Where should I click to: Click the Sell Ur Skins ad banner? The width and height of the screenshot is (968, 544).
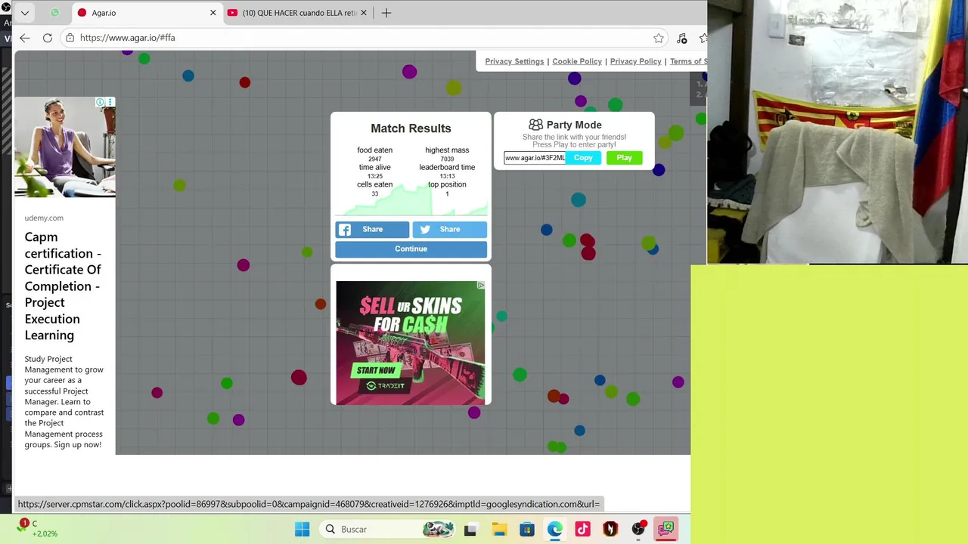(411, 343)
